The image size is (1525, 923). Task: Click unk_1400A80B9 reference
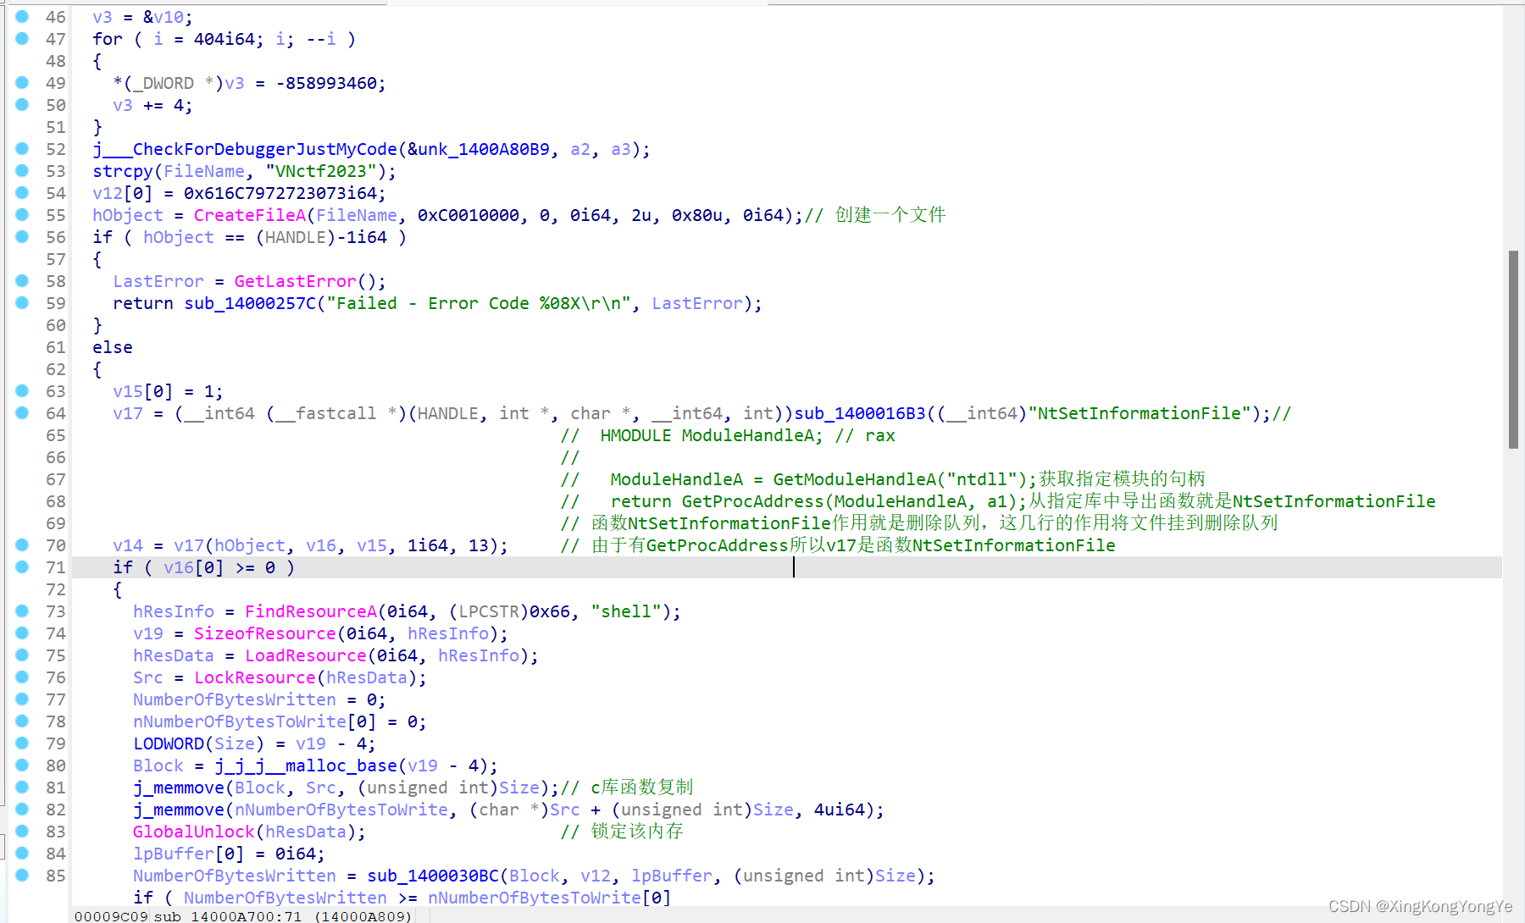[x=484, y=149]
